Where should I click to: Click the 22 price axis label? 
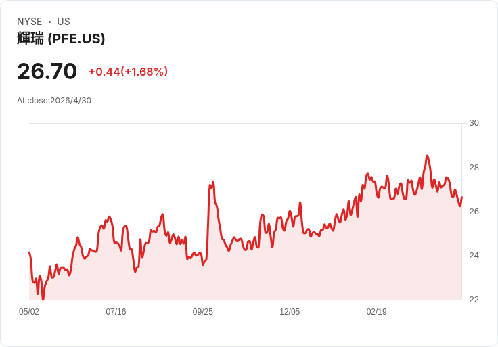coord(474,300)
